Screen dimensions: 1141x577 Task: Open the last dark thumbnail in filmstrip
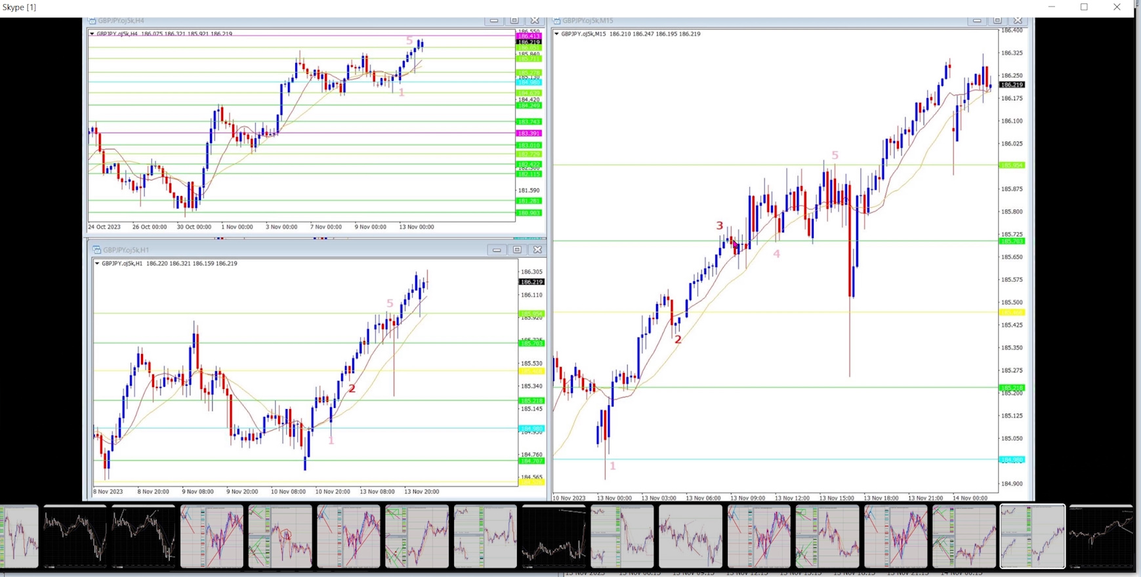[x=1100, y=536]
